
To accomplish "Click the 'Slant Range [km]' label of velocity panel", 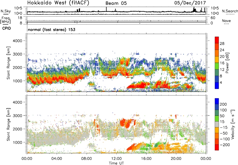I will pos(8,124).
